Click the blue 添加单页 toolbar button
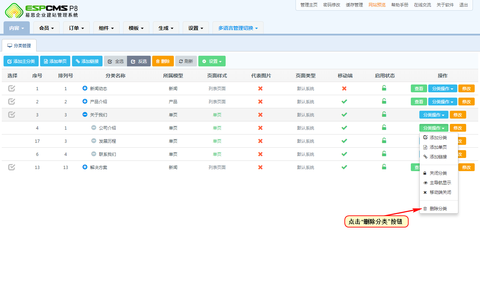Screen dimensions: 480x295 point(55,61)
